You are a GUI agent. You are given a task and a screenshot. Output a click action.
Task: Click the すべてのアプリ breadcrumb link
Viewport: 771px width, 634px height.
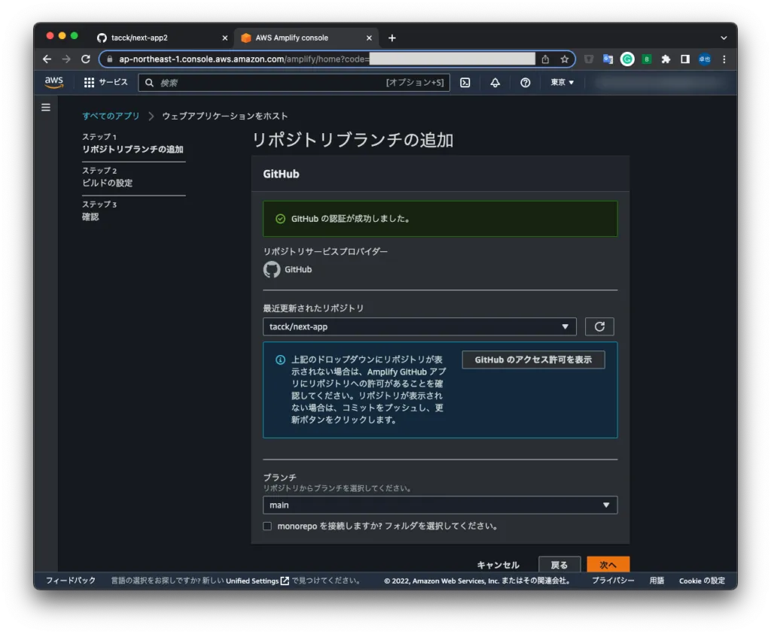point(111,116)
